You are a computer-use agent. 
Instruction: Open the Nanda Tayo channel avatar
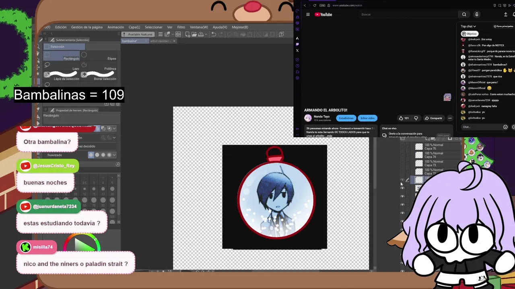coord(308,118)
